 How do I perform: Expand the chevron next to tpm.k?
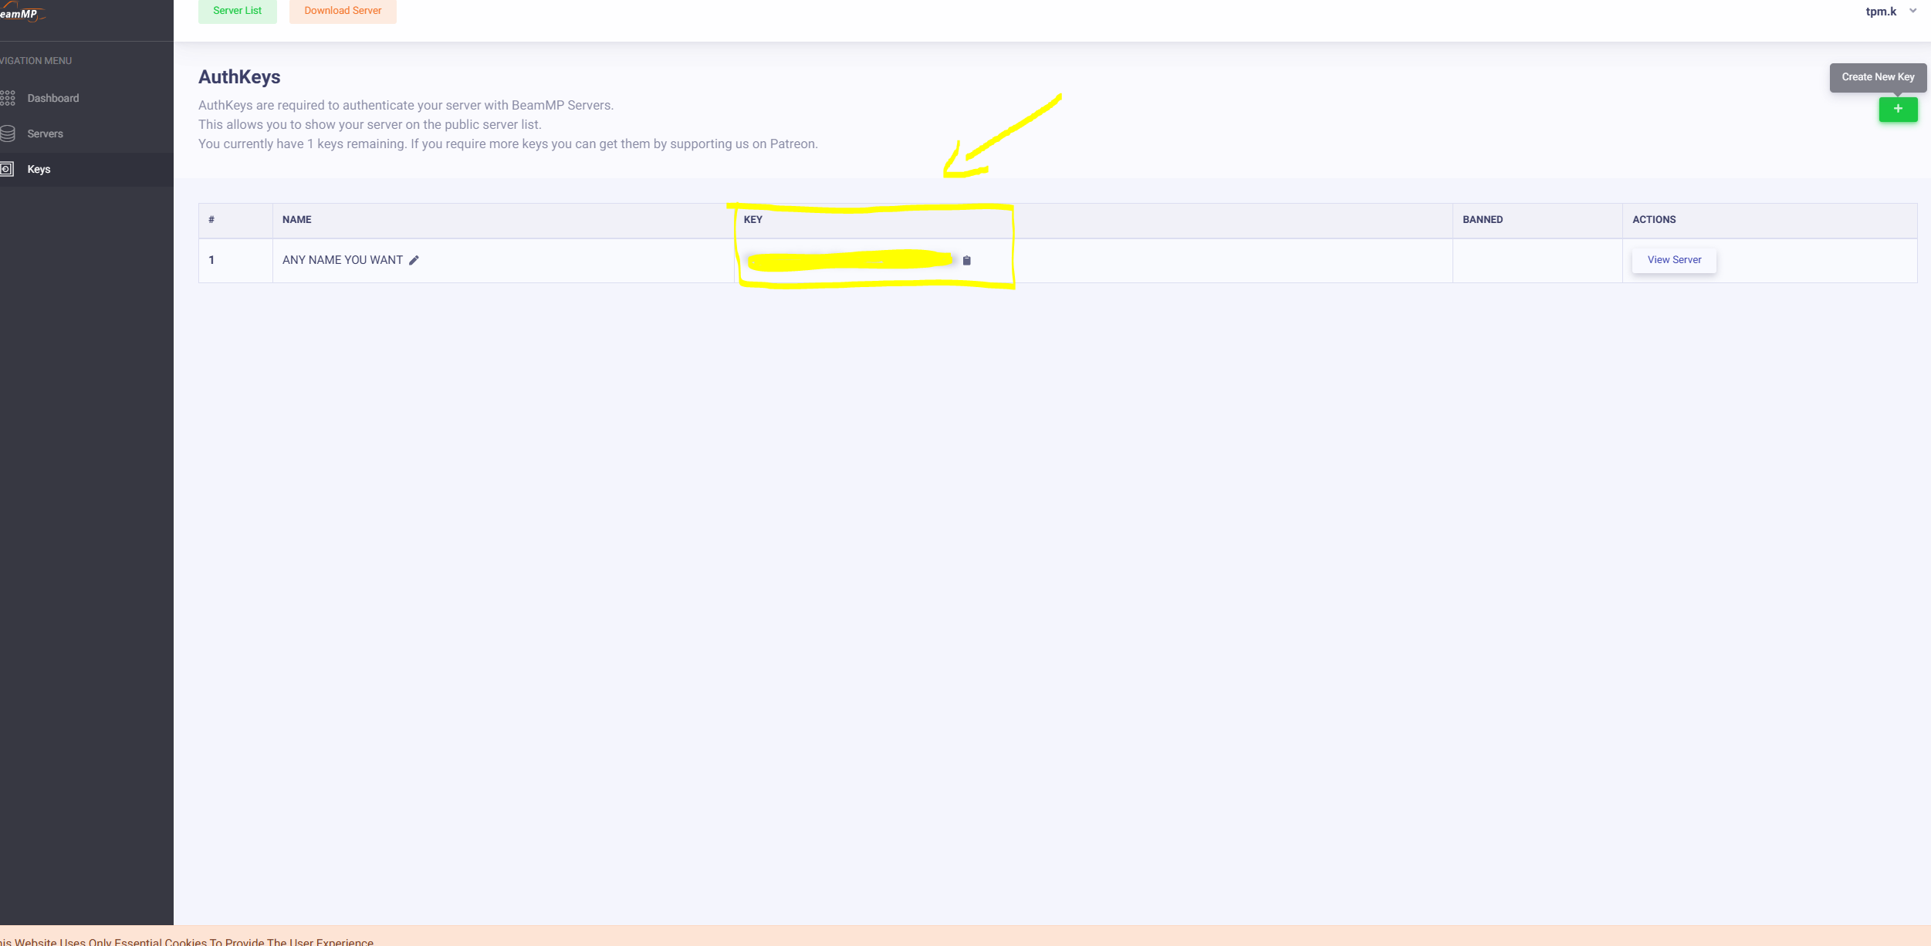coord(1912,11)
